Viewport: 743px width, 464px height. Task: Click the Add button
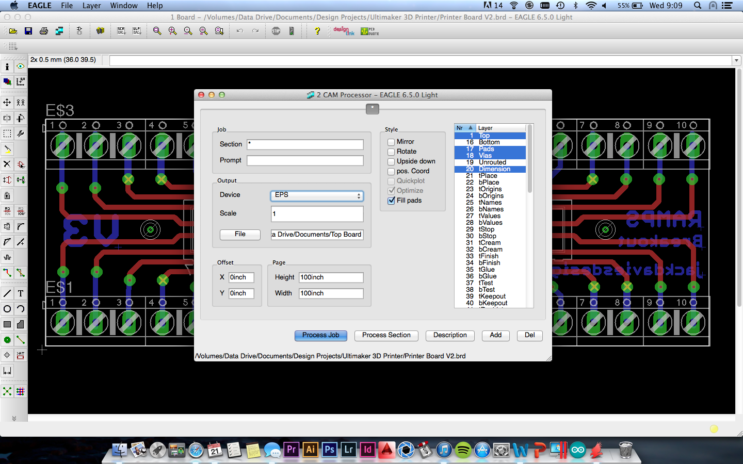496,336
